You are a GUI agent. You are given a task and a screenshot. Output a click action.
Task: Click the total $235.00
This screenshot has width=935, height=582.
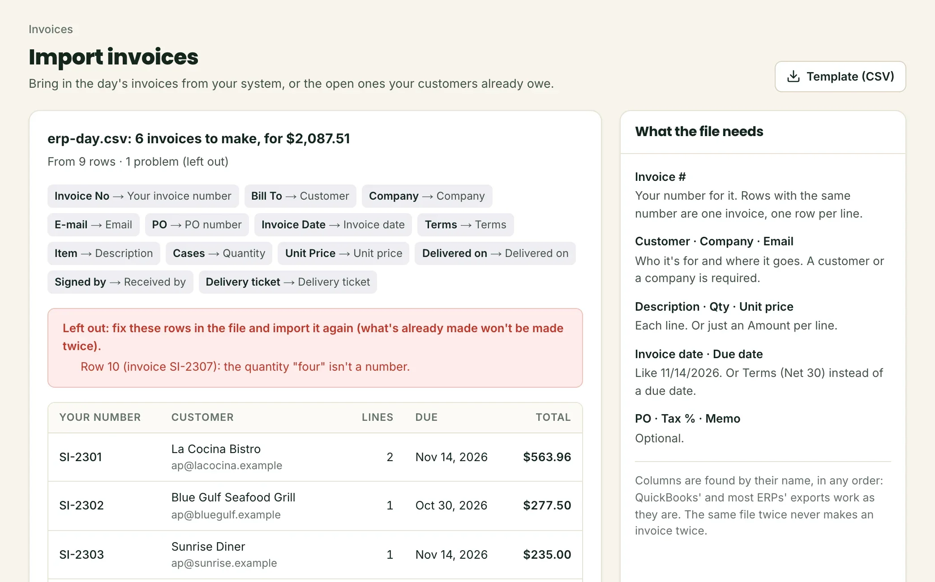coord(547,555)
